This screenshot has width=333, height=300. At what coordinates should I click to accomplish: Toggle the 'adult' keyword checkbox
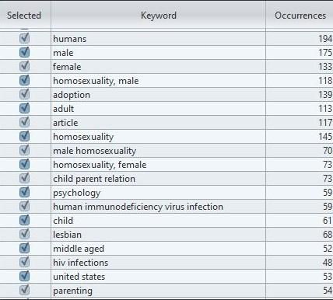click(24, 108)
